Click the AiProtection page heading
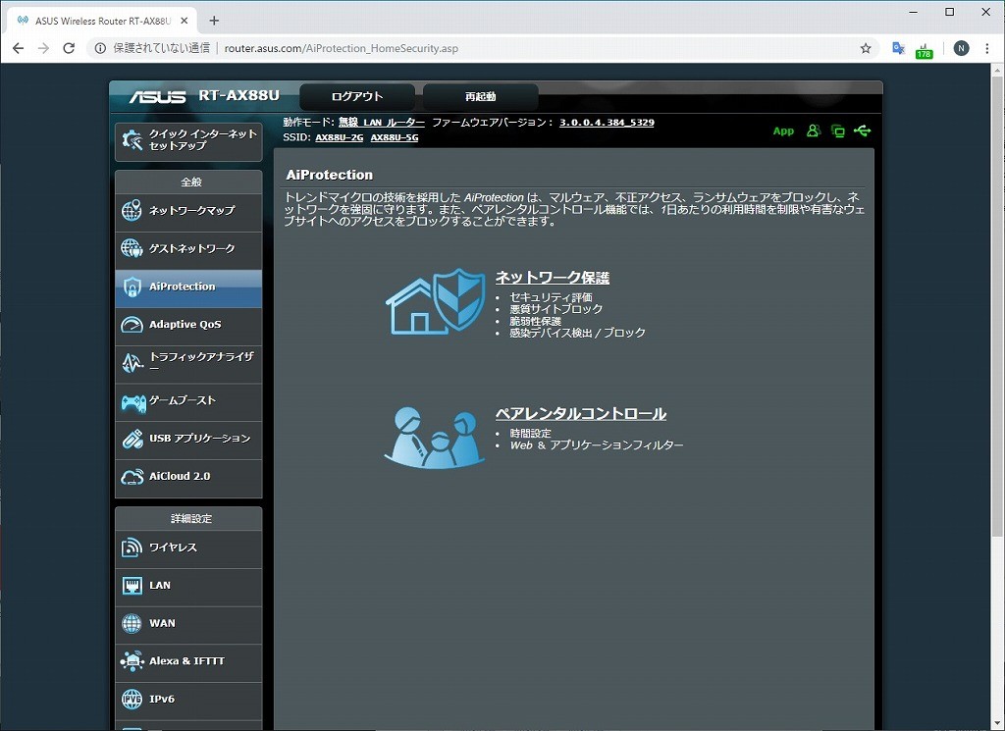1005x731 pixels. tap(330, 175)
